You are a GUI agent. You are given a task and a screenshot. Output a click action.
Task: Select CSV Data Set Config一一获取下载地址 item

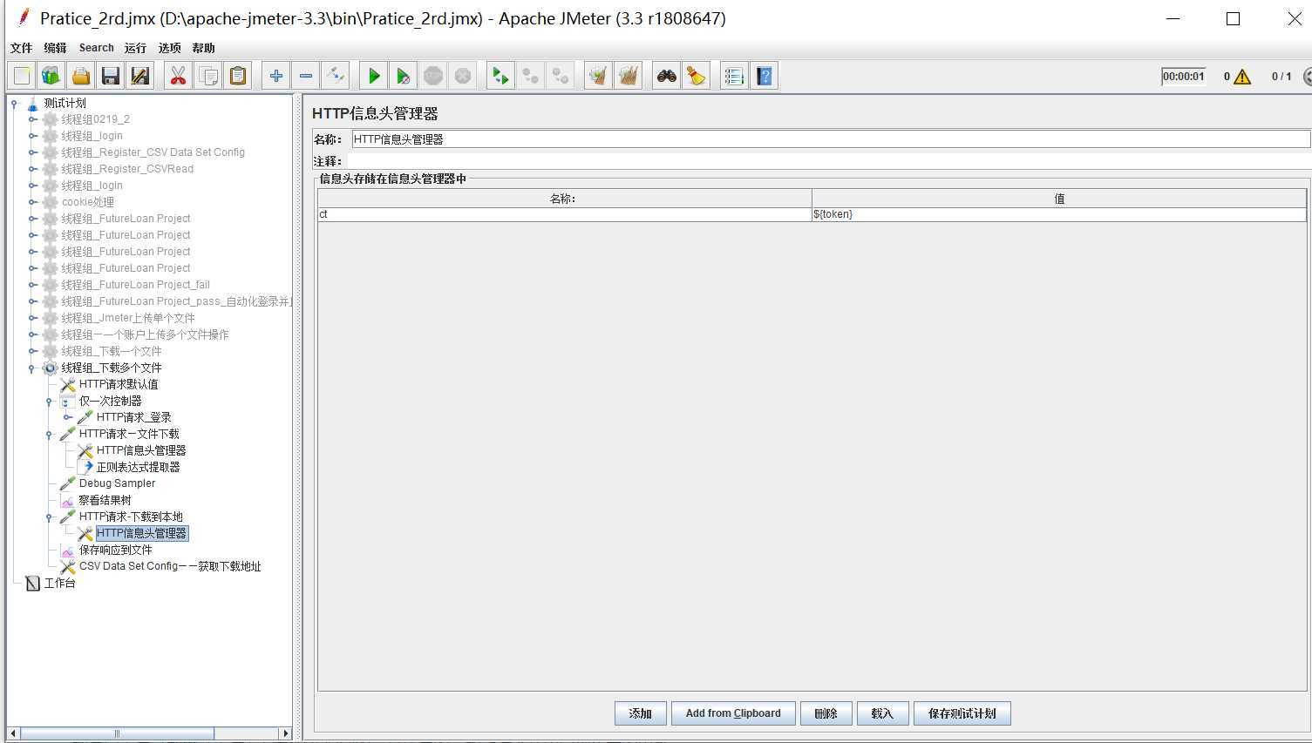click(x=170, y=566)
